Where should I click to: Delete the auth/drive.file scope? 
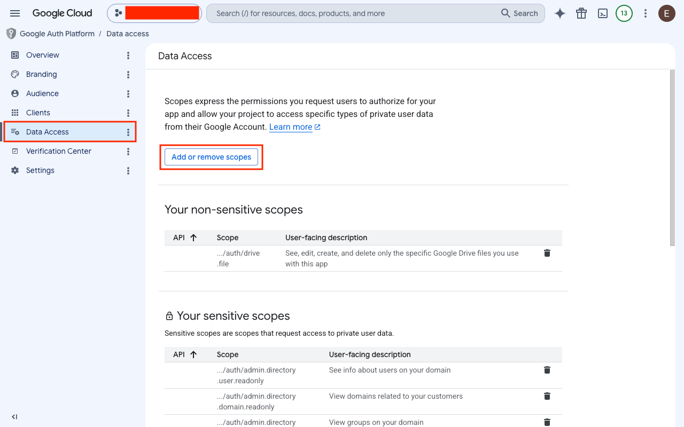(547, 253)
